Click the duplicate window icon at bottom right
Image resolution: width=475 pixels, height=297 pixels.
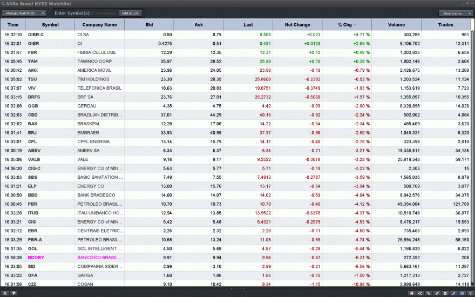(471, 293)
